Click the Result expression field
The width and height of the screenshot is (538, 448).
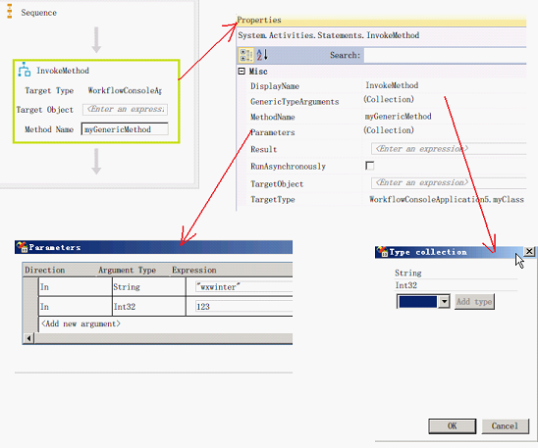click(449, 149)
